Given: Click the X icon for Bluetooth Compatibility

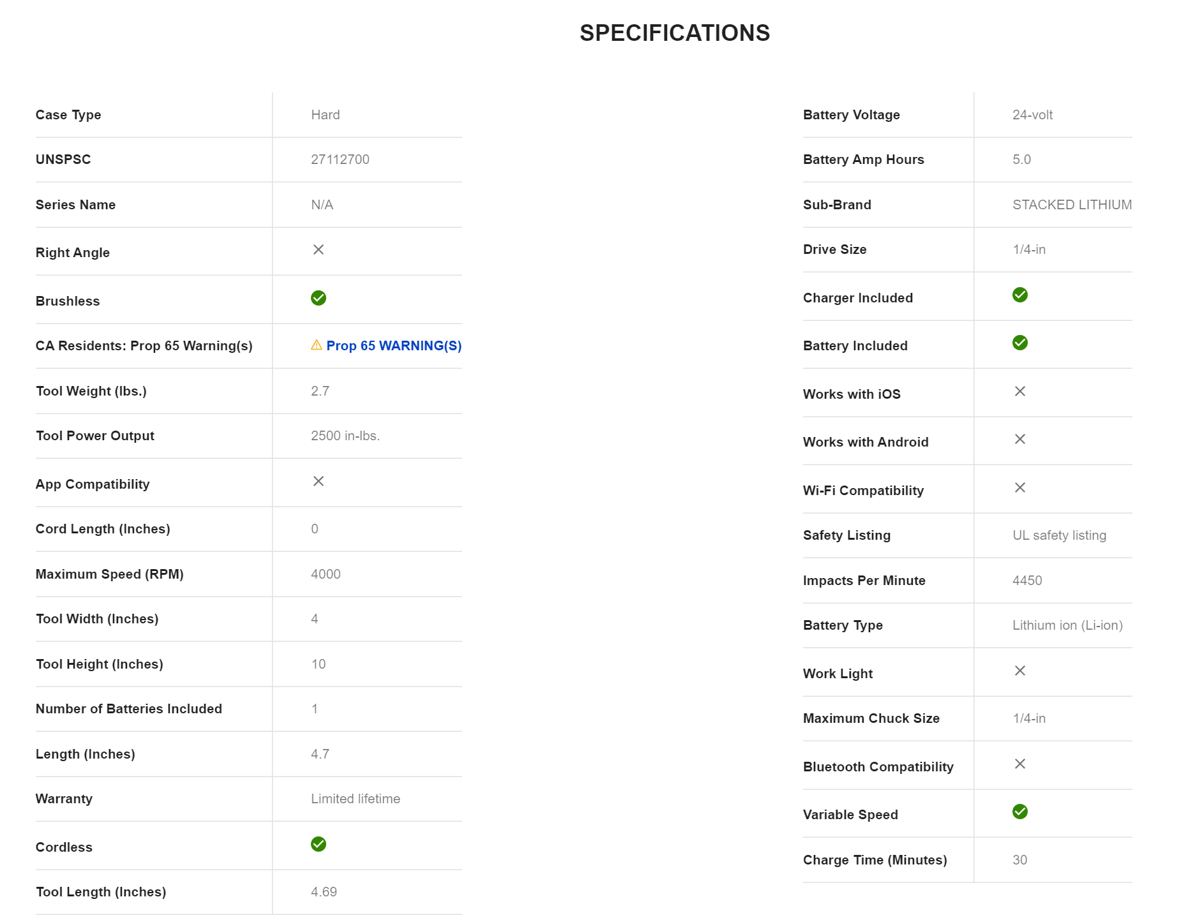Looking at the screenshot, I should [1020, 764].
